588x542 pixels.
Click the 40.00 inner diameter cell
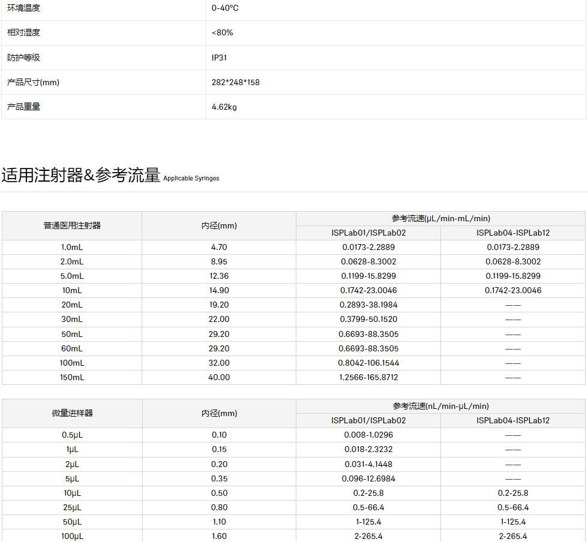[x=219, y=378]
